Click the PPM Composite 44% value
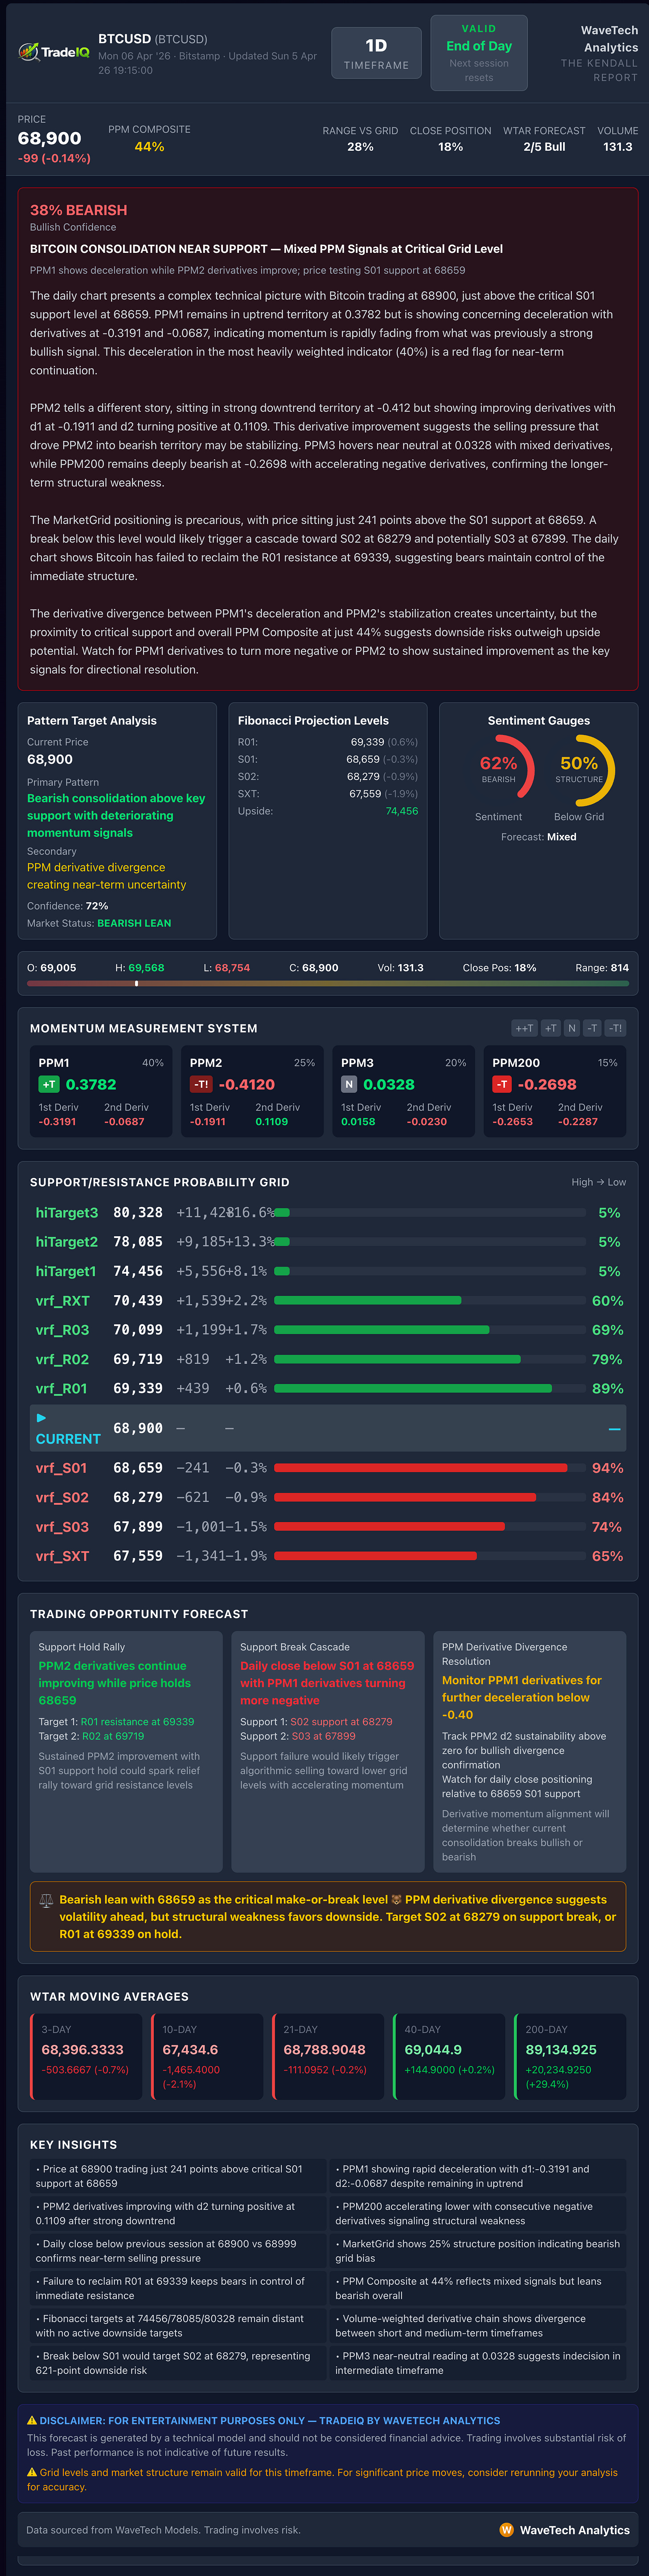 pyautogui.click(x=149, y=147)
